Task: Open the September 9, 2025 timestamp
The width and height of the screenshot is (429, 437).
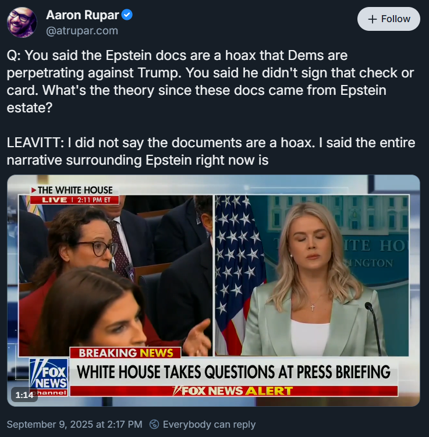Action: coord(75,424)
